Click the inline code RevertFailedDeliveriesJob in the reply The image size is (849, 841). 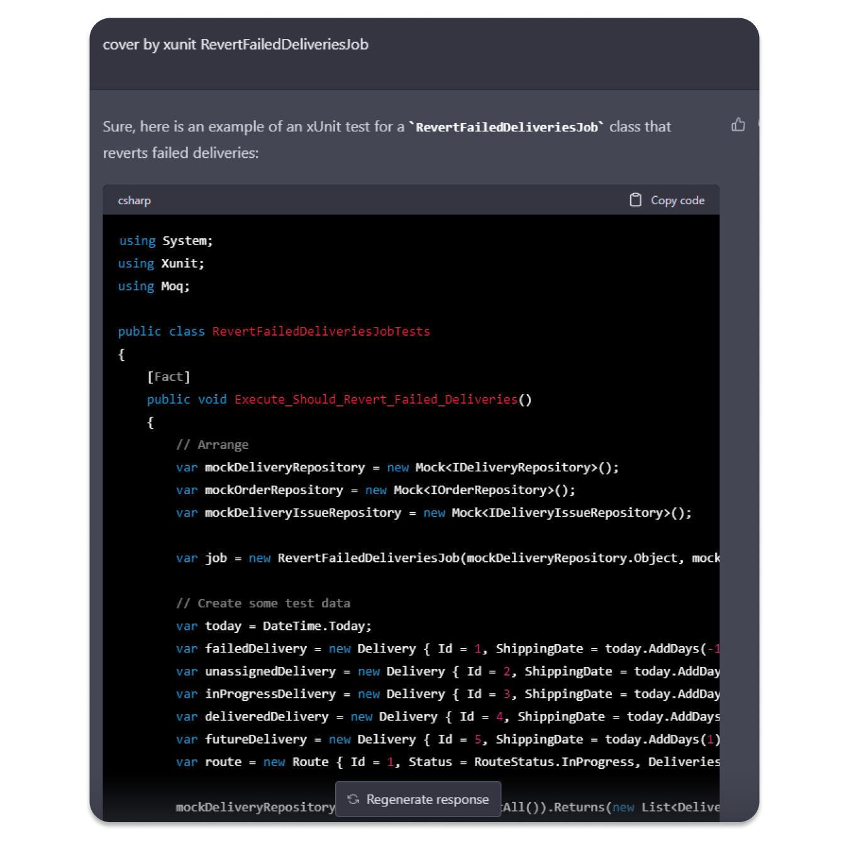507,128
